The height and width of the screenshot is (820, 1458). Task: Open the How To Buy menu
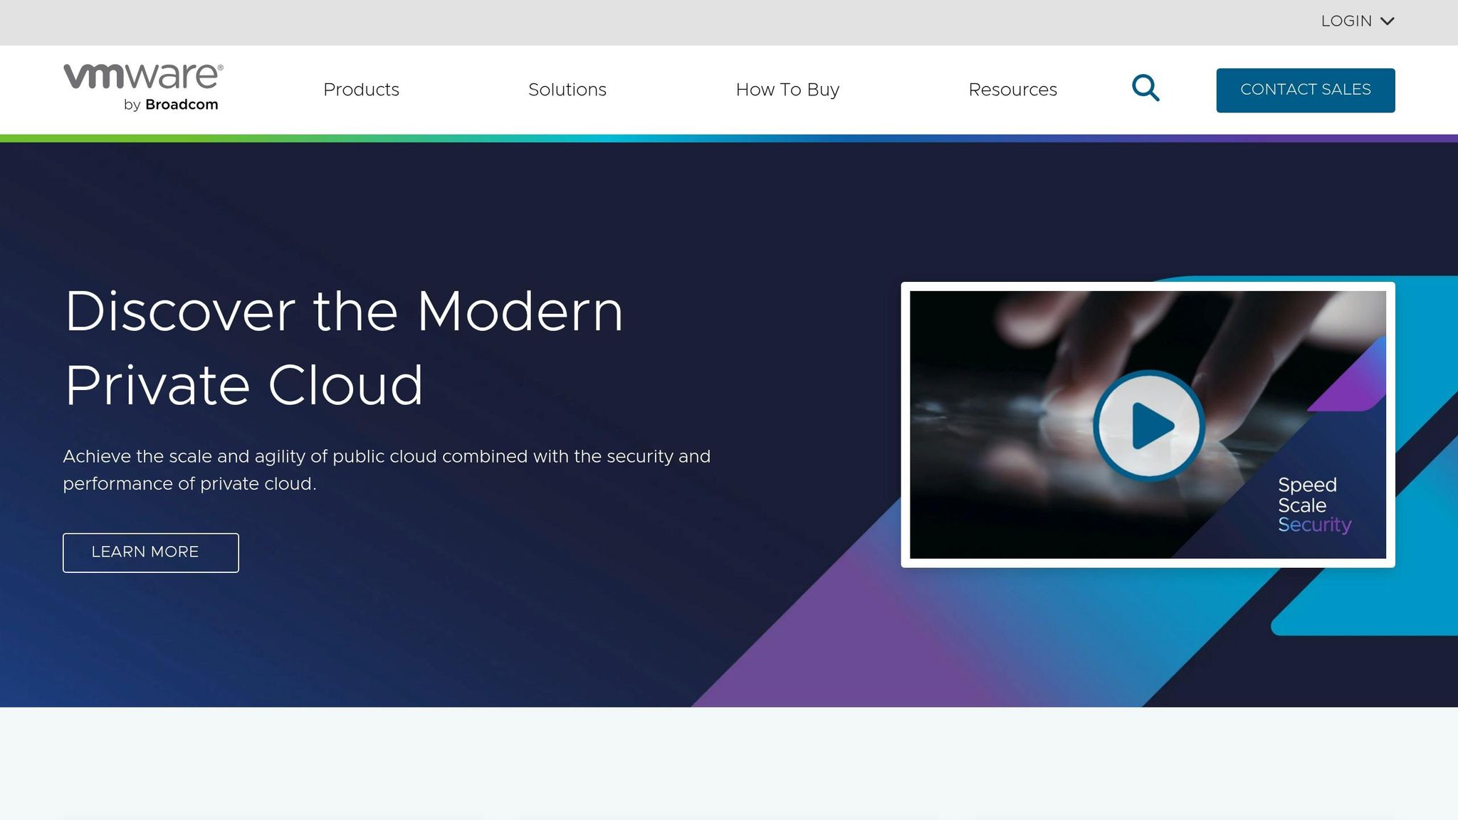pos(787,90)
